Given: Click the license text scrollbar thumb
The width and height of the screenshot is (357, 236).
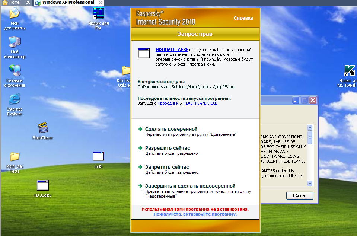Looking at the screenshot, I should (310, 137).
